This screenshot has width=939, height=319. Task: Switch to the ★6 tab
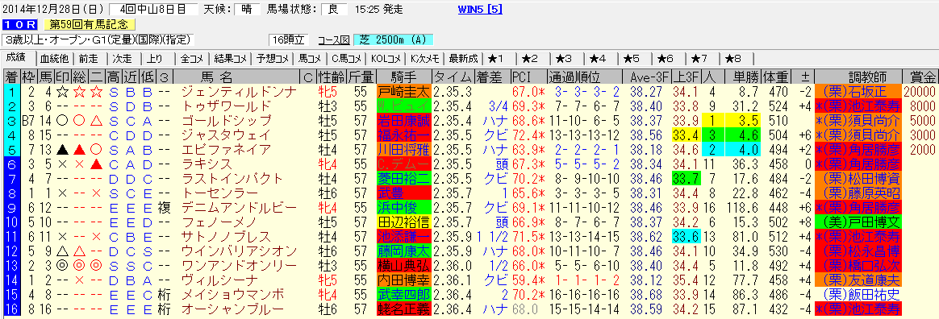coord(670,59)
